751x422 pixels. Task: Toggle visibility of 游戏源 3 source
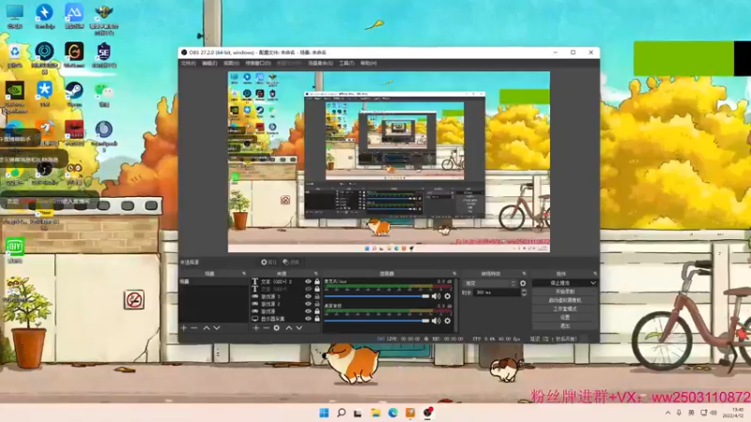click(x=309, y=296)
